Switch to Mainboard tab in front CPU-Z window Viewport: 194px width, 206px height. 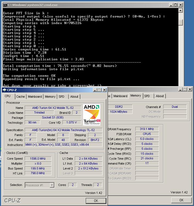35,97
